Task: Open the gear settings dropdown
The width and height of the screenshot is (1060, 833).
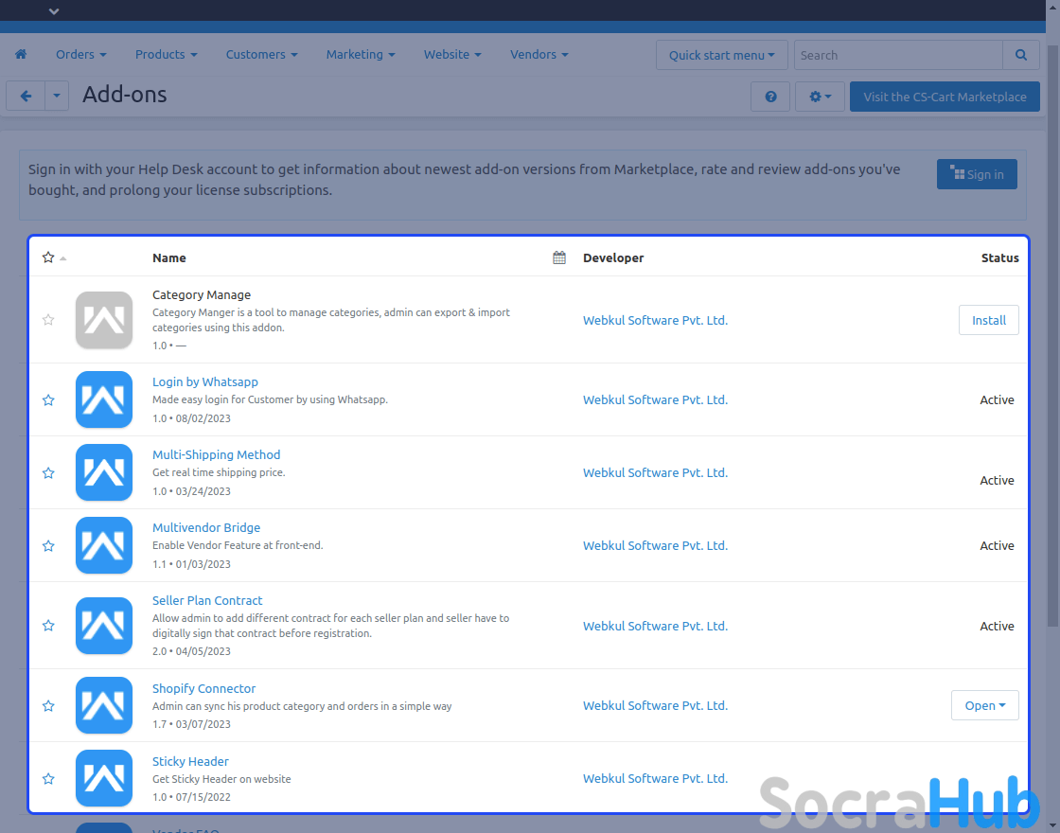Action: click(820, 97)
